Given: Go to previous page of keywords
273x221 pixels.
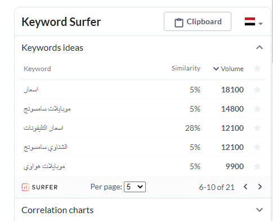Looking at the screenshot, I should pos(245,187).
